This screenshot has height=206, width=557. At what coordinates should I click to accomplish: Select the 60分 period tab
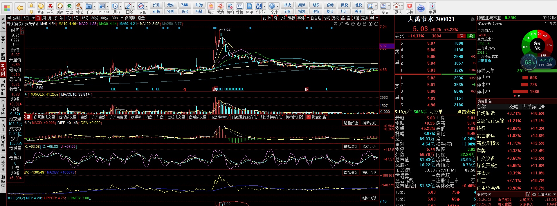point(104,18)
